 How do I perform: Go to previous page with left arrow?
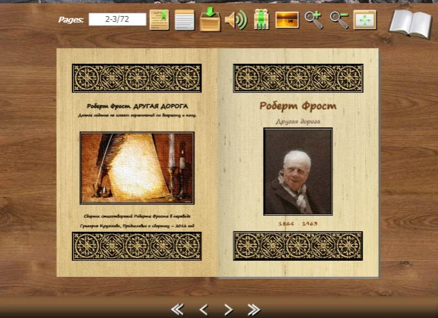[x=204, y=310]
